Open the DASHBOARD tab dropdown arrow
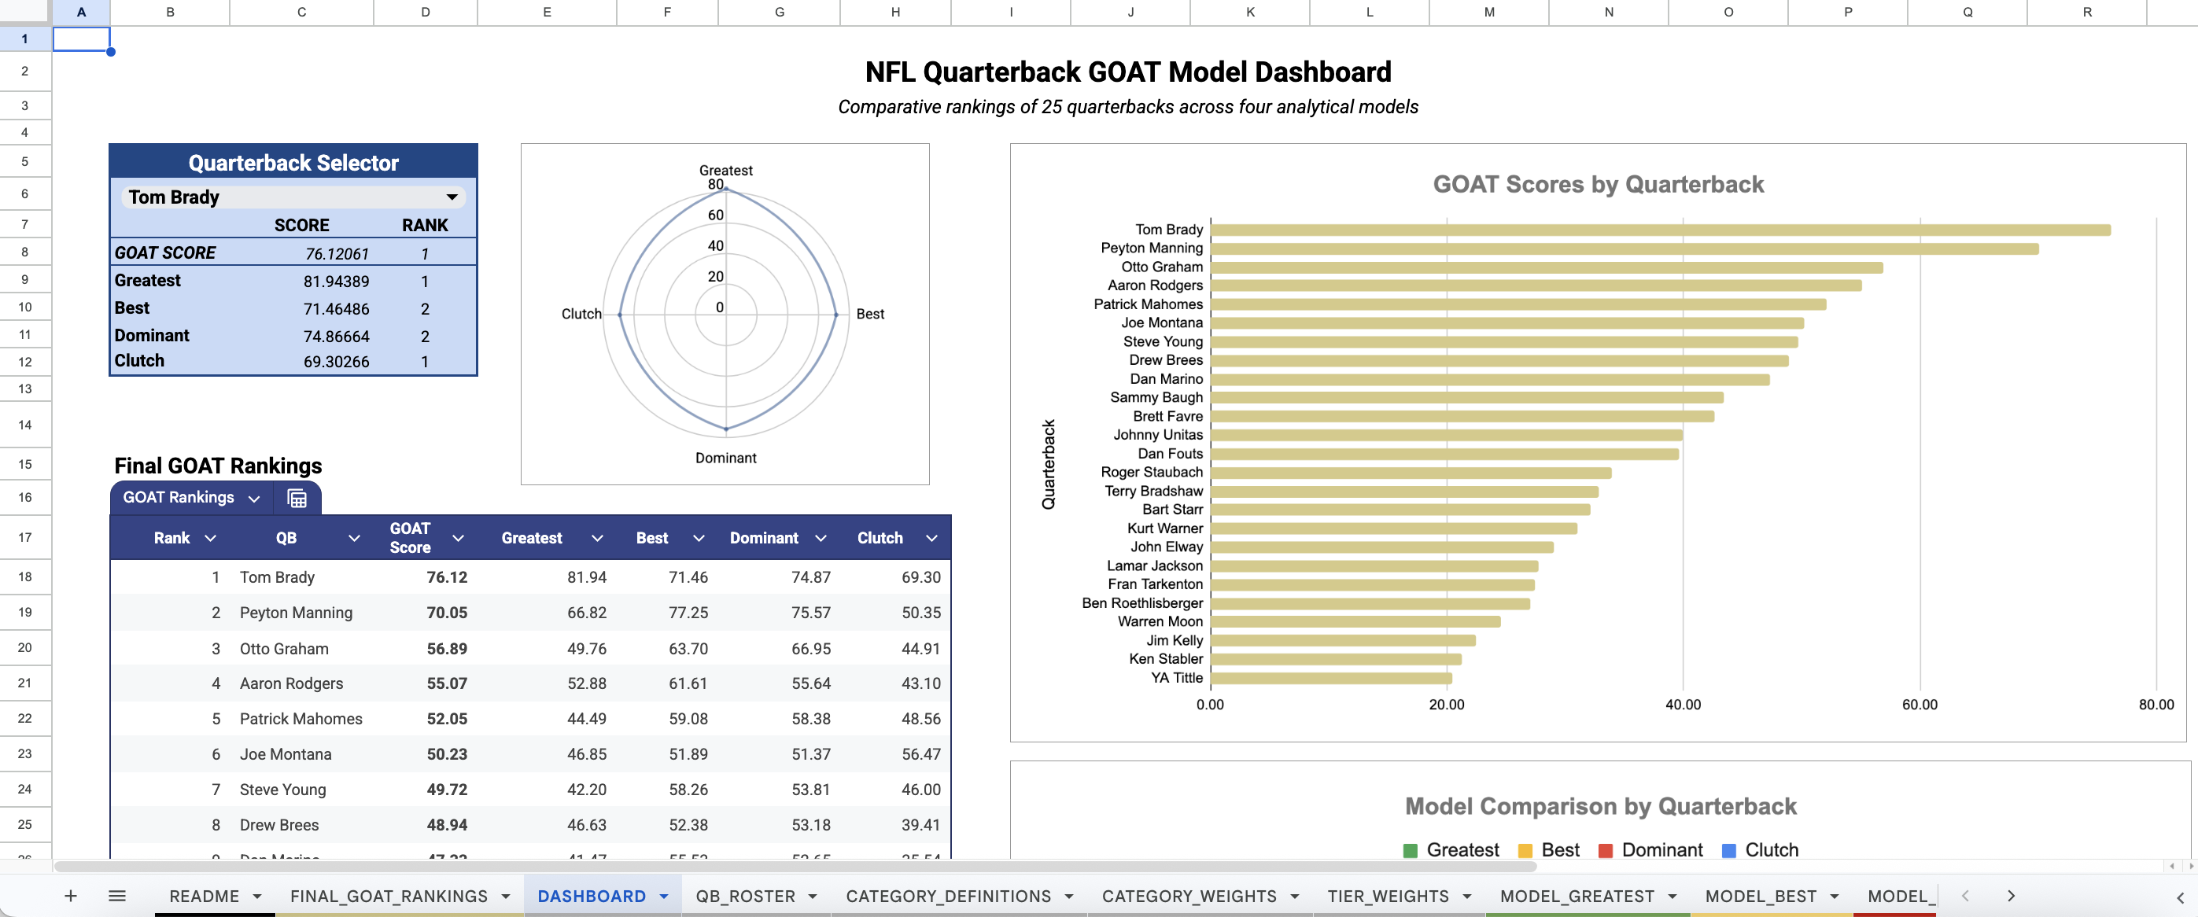Viewport: 2198px width, 917px height. [x=664, y=896]
